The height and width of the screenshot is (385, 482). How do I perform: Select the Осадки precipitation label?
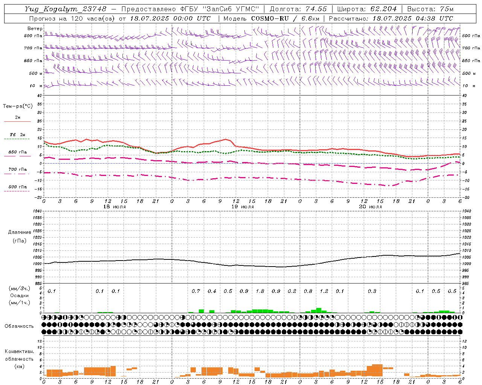20,296
